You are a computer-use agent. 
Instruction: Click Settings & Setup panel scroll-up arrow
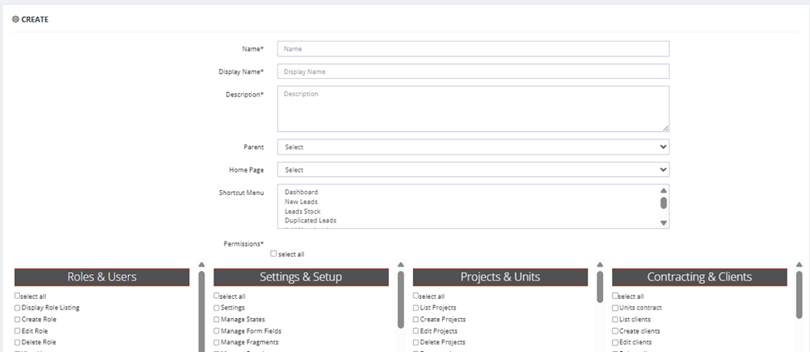401,265
